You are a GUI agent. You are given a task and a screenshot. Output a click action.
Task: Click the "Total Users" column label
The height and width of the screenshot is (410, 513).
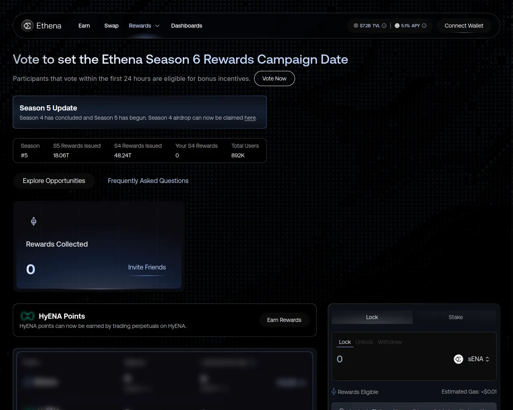[x=245, y=146]
